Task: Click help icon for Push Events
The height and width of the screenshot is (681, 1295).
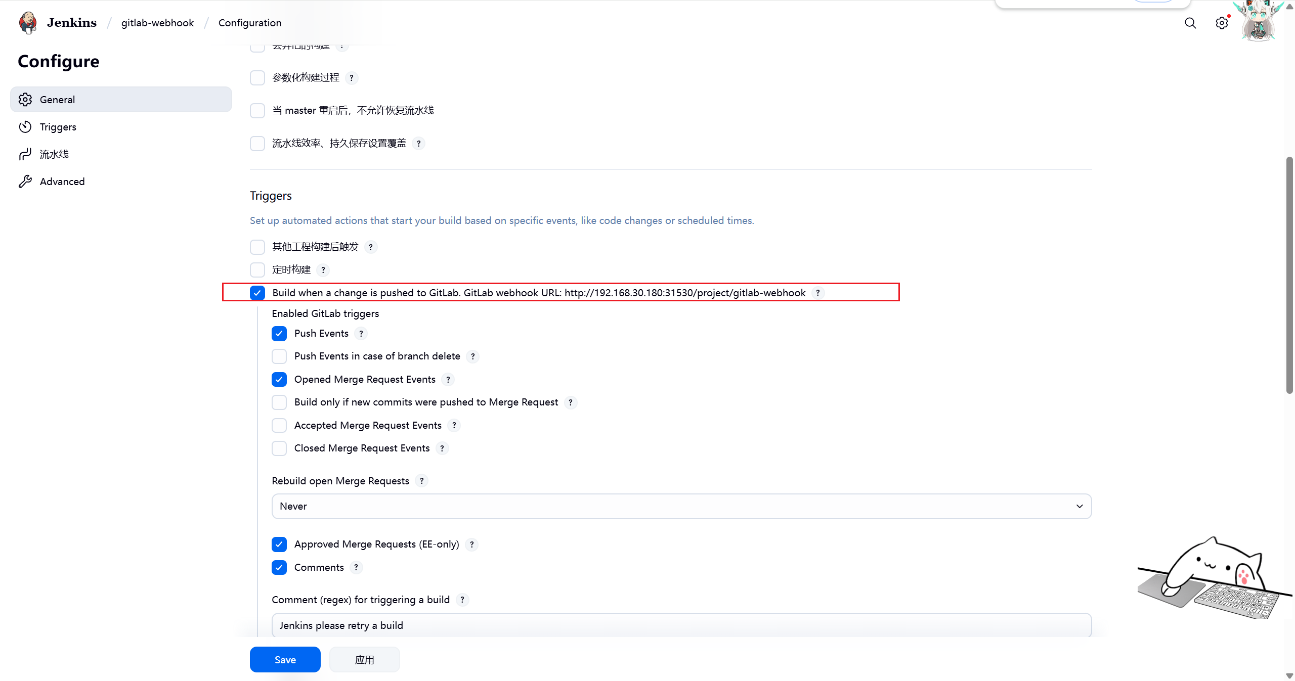Action: point(361,334)
